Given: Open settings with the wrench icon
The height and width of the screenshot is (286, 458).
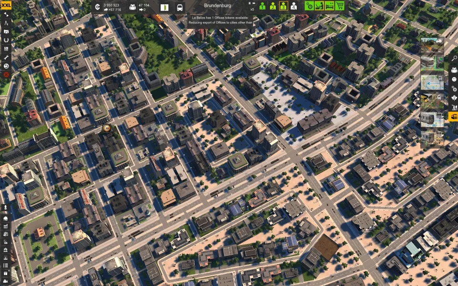Looking at the screenshot, I should coord(6,57).
